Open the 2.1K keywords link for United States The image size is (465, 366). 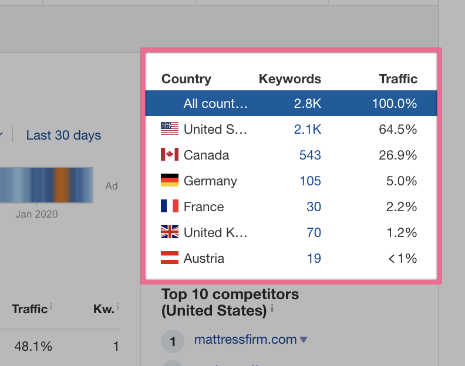pyautogui.click(x=308, y=130)
